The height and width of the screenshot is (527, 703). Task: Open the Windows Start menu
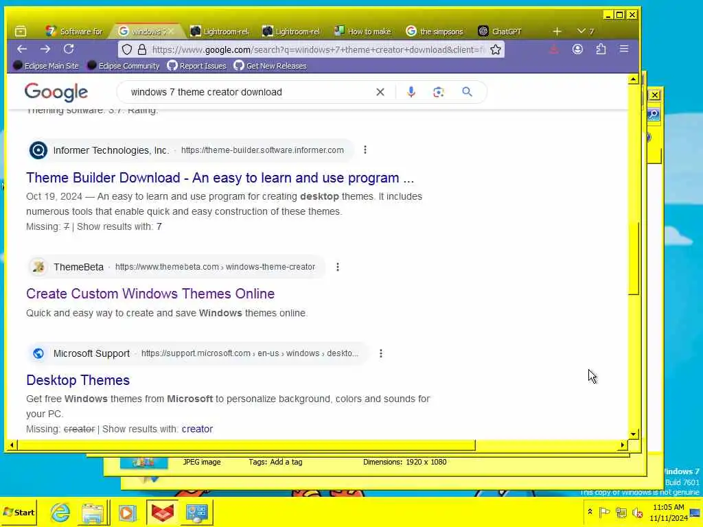tap(19, 512)
